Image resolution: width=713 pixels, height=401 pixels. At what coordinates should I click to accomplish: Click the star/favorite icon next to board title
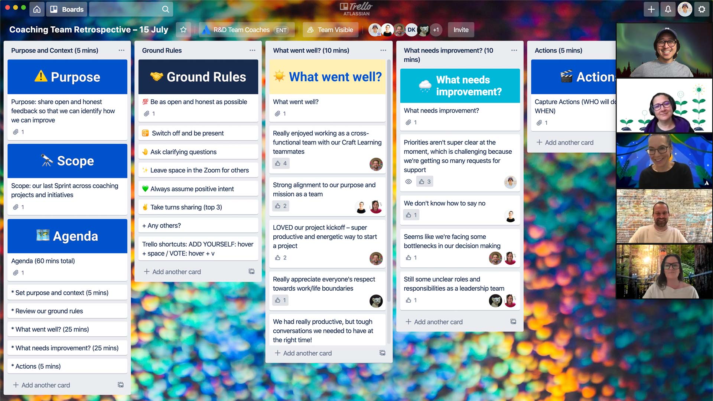pyautogui.click(x=184, y=29)
